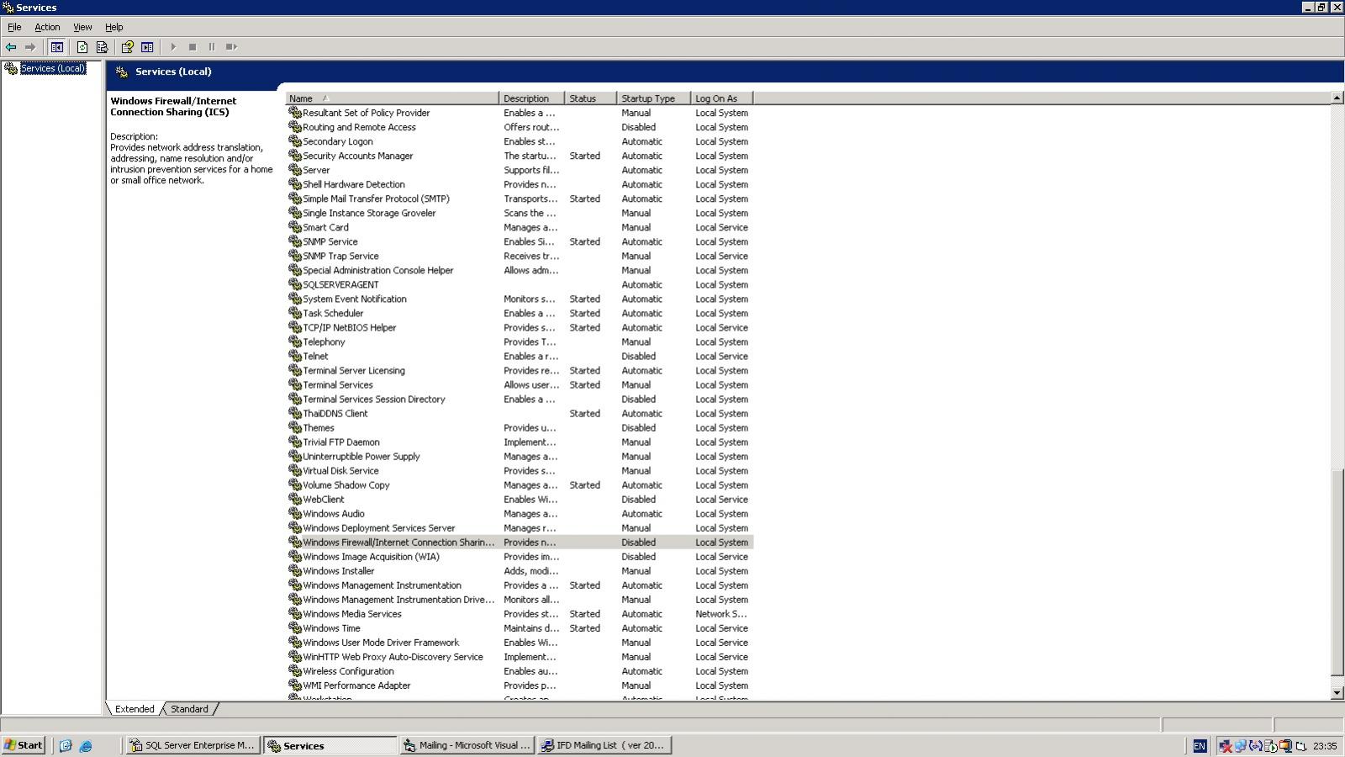Select the Terminal Services row

(x=520, y=384)
